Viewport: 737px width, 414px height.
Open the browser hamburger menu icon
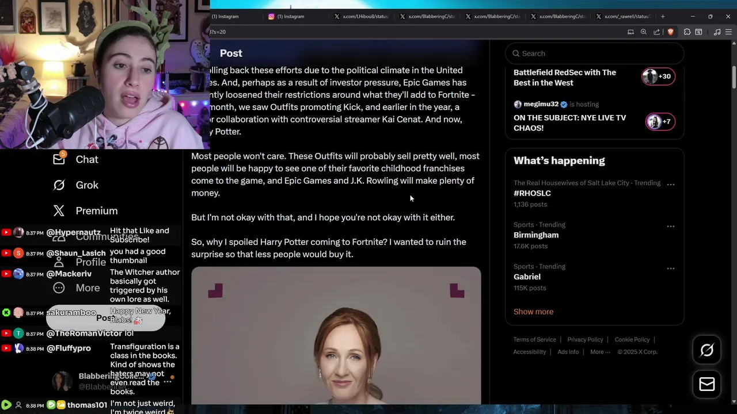click(x=729, y=32)
